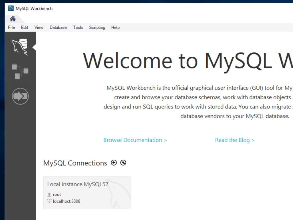Add a new MySQL connection with plus icon
Screen dimensions: 293x220
tap(114, 163)
